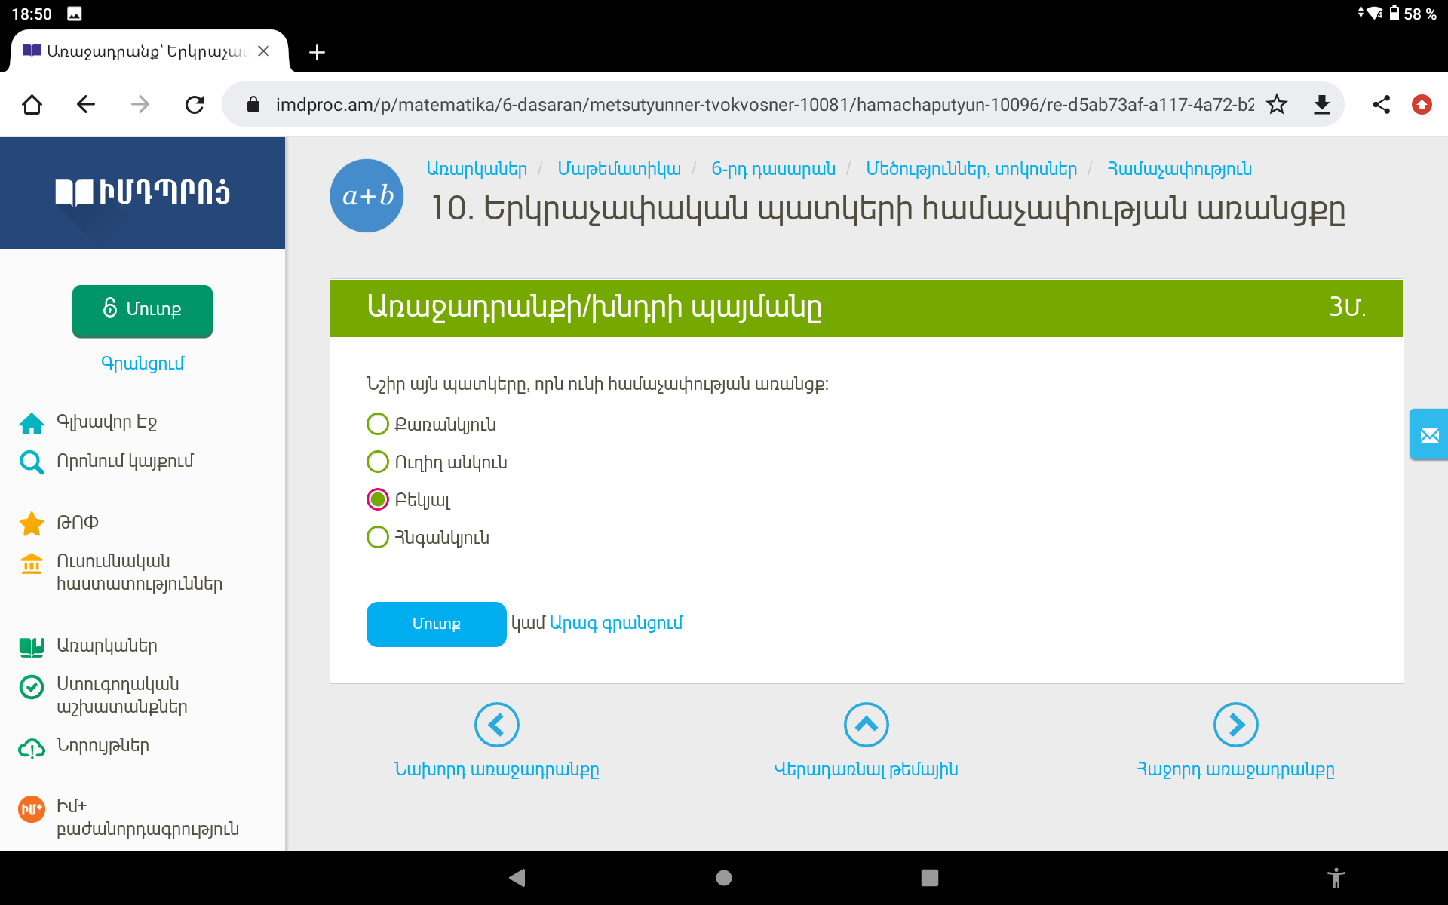Click the Արագ գրանցում link

(x=616, y=623)
